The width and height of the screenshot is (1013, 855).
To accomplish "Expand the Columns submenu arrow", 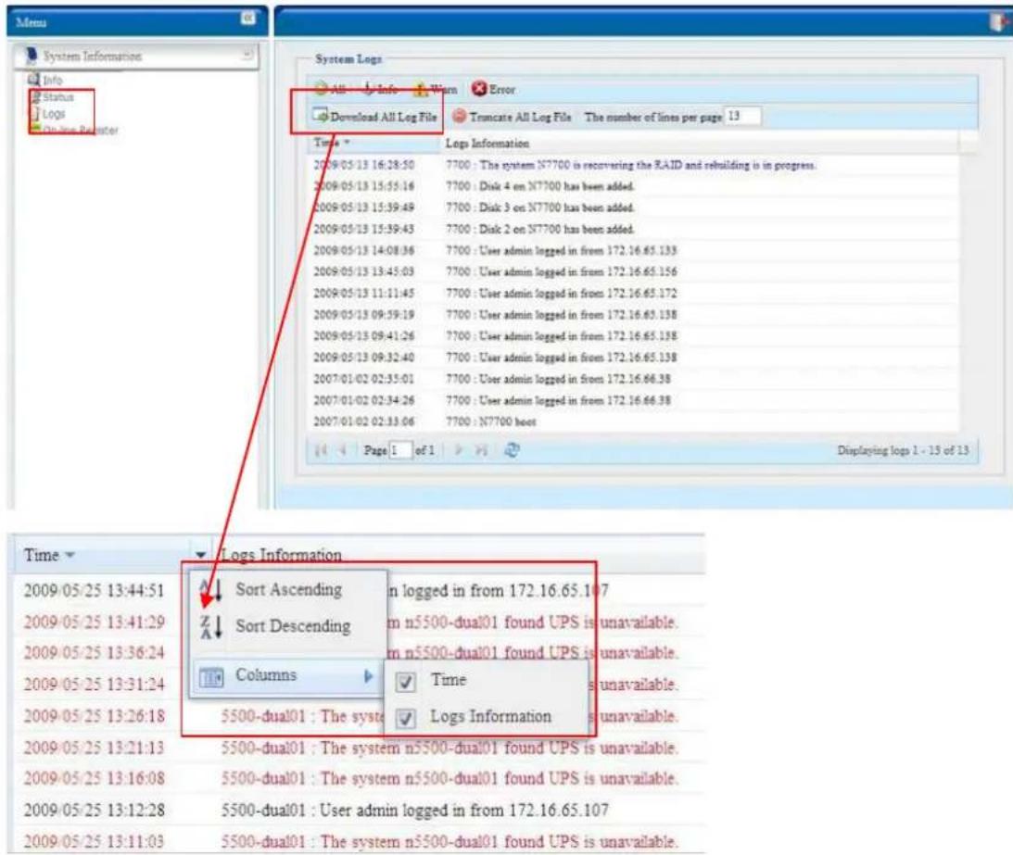I will tap(367, 676).
